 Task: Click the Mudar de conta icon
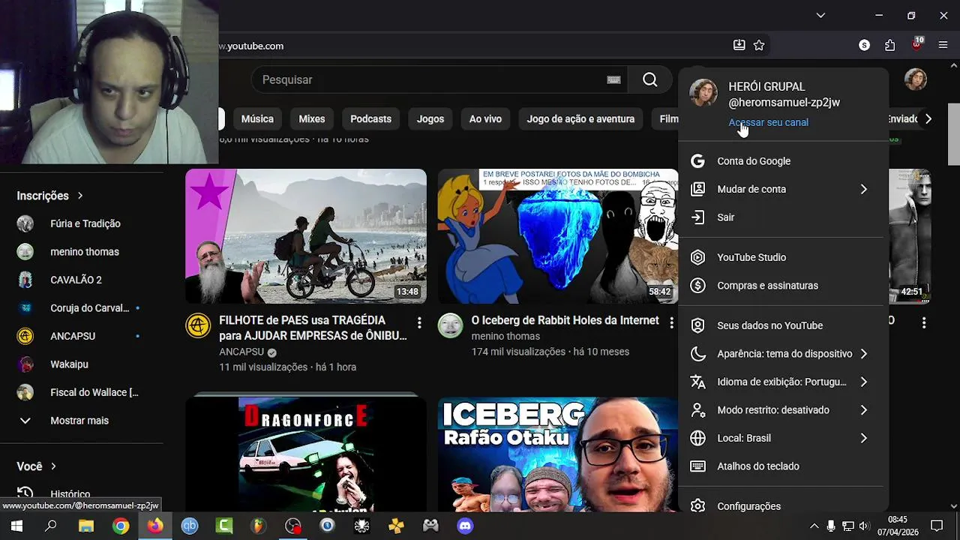click(697, 189)
